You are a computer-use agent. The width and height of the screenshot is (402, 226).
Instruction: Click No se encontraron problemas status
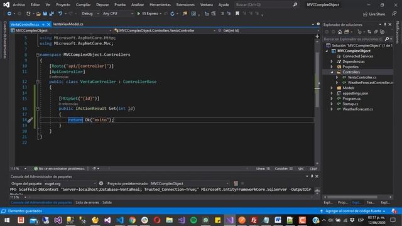pos(59,169)
